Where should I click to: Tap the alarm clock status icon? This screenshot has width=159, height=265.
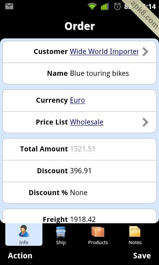coord(118,6)
